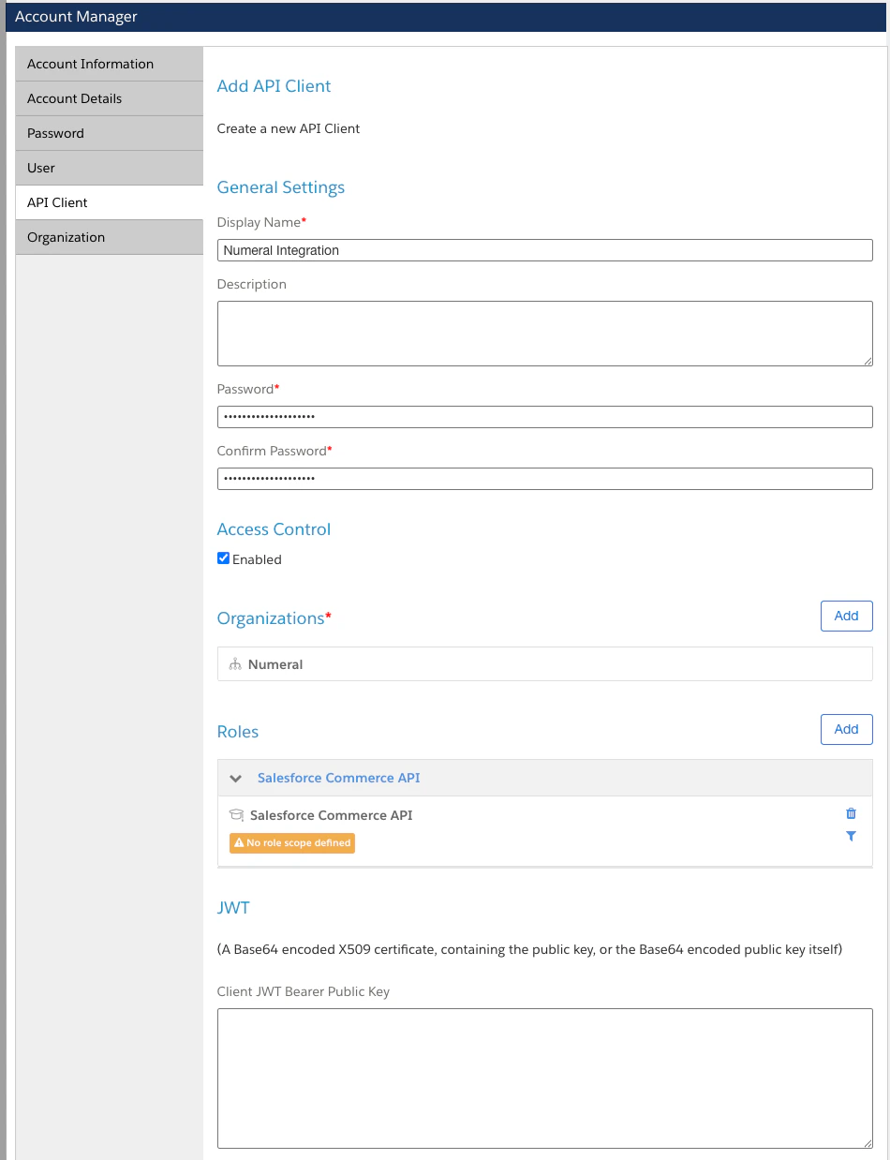Viewport: 890px width, 1160px height.
Task: Select the Numeral organization row
Action: (x=544, y=664)
